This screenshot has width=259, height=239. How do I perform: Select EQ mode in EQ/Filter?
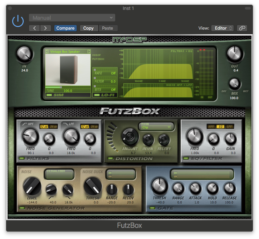(220, 127)
